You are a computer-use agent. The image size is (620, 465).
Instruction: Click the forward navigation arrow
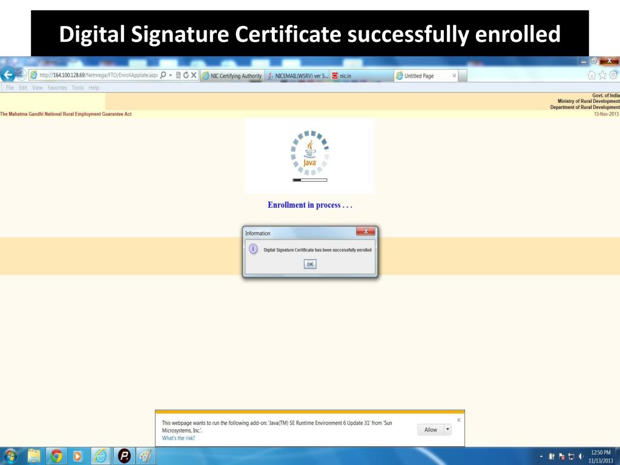click(21, 74)
